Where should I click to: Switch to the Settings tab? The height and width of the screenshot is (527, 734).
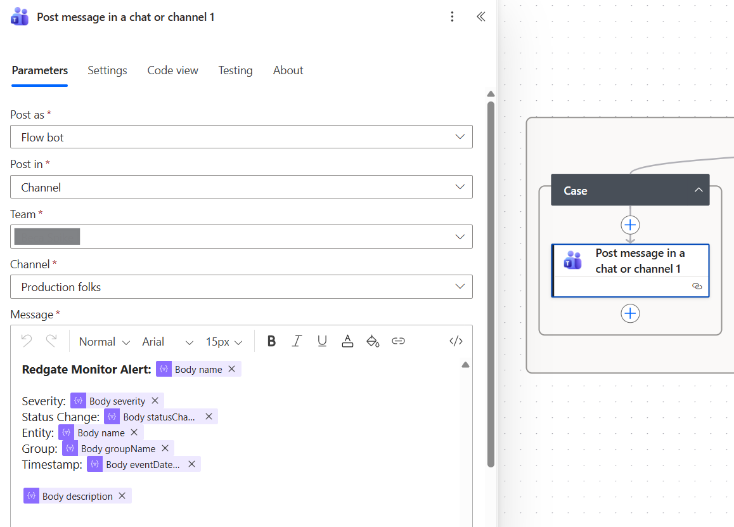tap(107, 70)
